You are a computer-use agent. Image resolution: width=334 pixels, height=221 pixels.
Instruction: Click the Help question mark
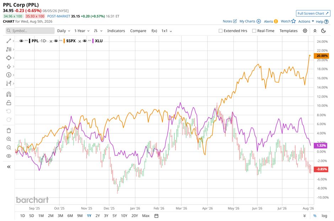tap(326, 22)
